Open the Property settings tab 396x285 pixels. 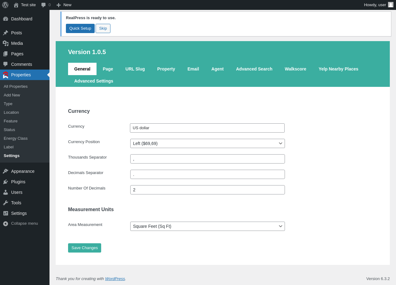coord(166,69)
